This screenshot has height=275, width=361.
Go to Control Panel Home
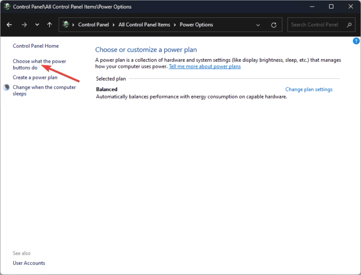pos(36,46)
